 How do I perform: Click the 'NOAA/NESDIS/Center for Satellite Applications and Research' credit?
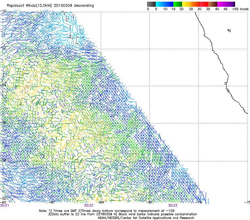(146, 218)
